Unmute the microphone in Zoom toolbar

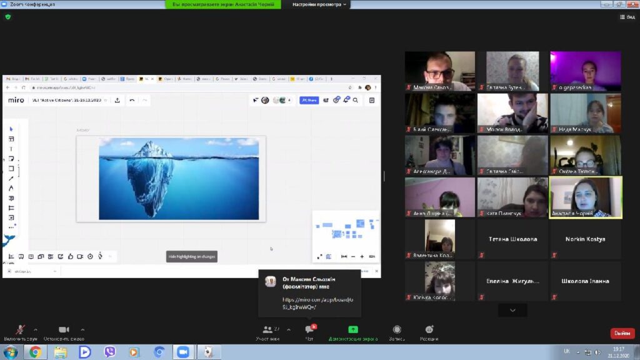click(21, 330)
